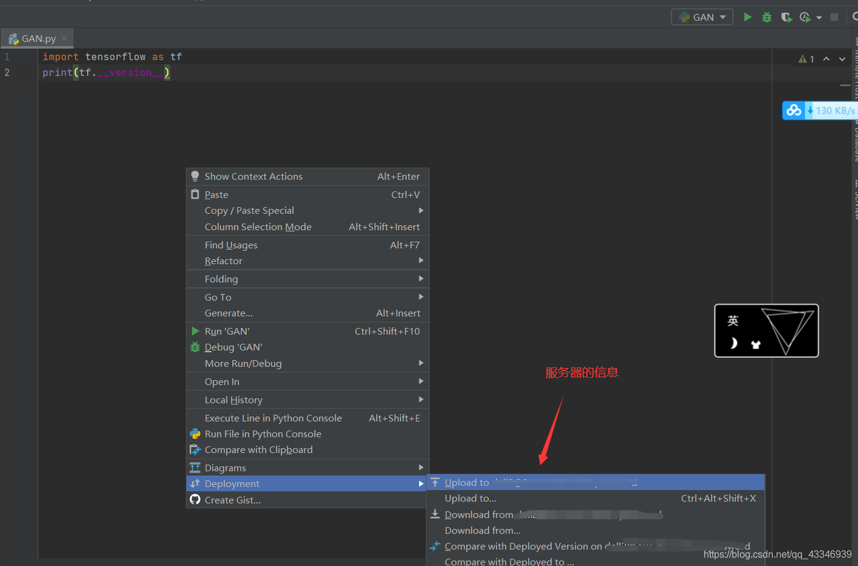Select Debug 'GAN' in context menu
Image resolution: width=858 pixels, height=566 pixels.
tap(307, 347)
